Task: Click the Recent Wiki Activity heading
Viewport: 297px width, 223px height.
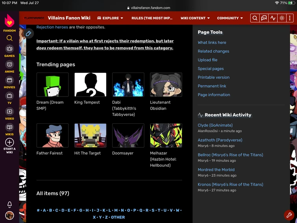Action: 228,115
